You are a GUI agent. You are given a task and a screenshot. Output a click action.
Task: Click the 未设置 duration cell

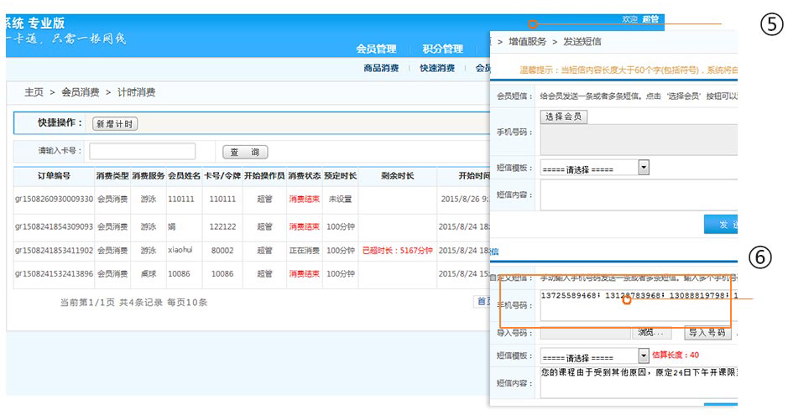pos(340,200)
